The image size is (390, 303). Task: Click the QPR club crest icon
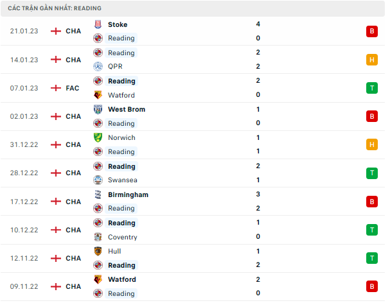point(98,67)
